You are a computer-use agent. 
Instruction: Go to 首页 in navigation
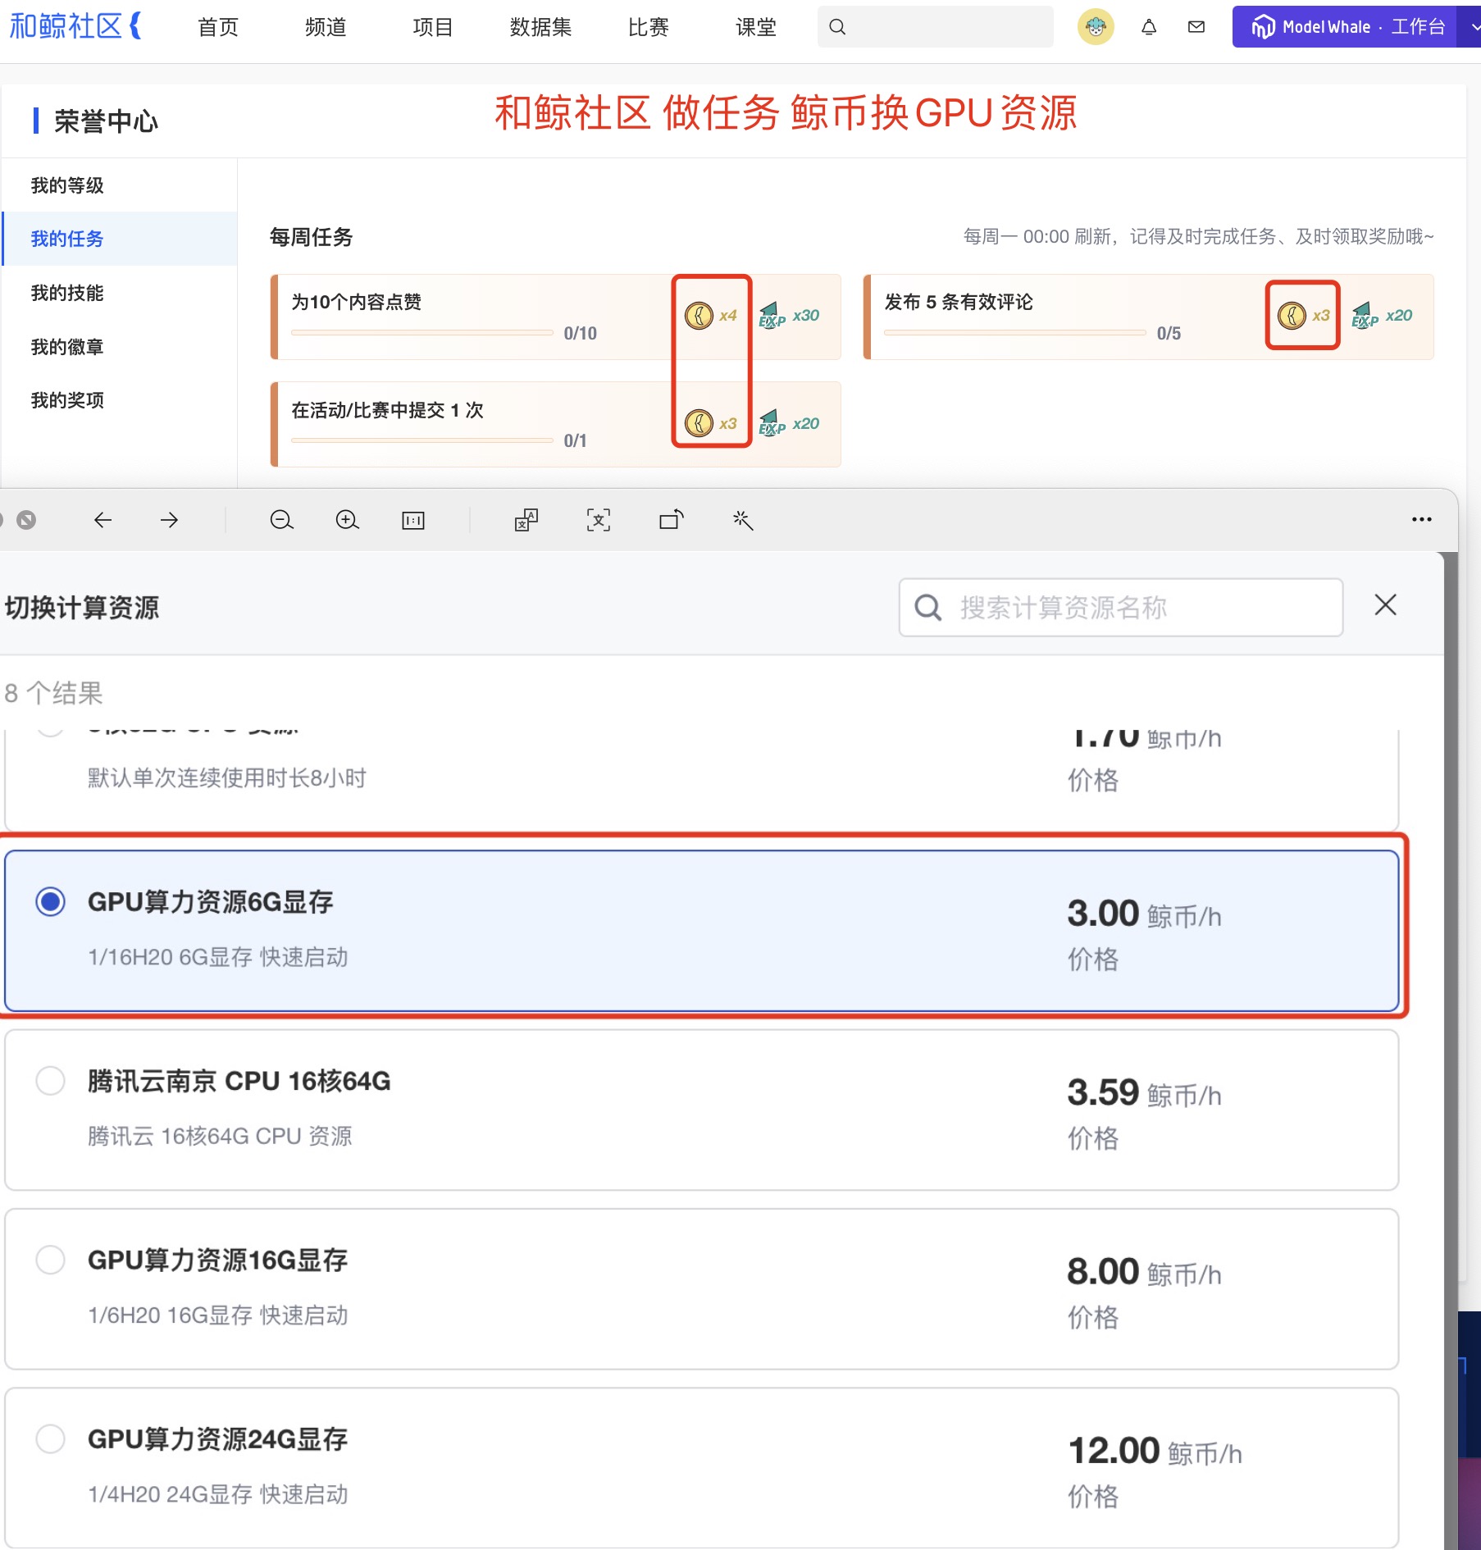218,27
